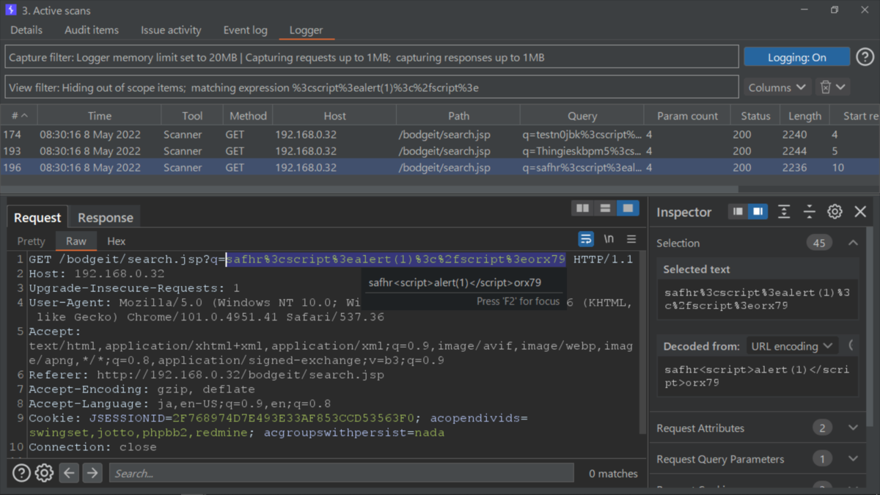Open Inspector settings gear
The height and width of the screenshot is (495, 880).
[x=835, y=212]
